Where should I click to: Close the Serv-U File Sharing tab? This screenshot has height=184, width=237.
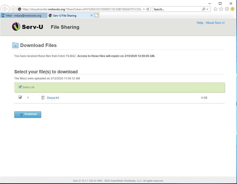(91, 15)
